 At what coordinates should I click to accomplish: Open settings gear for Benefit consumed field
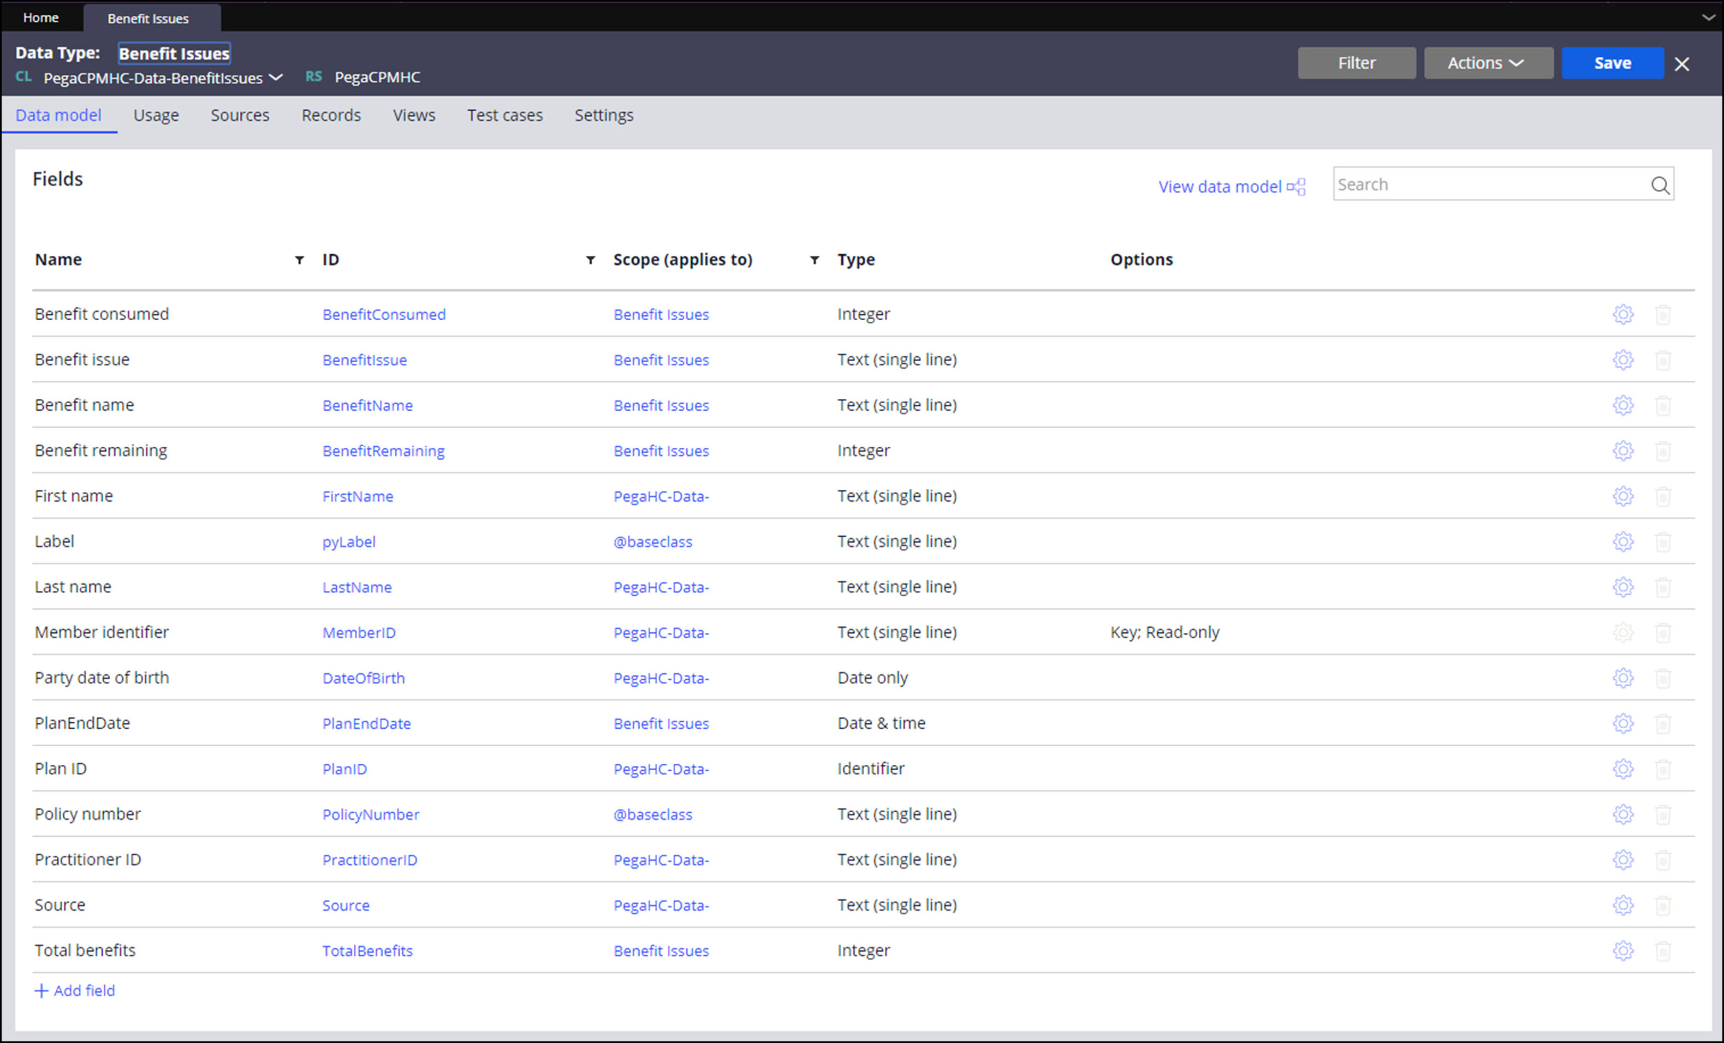pos(1622,315)
